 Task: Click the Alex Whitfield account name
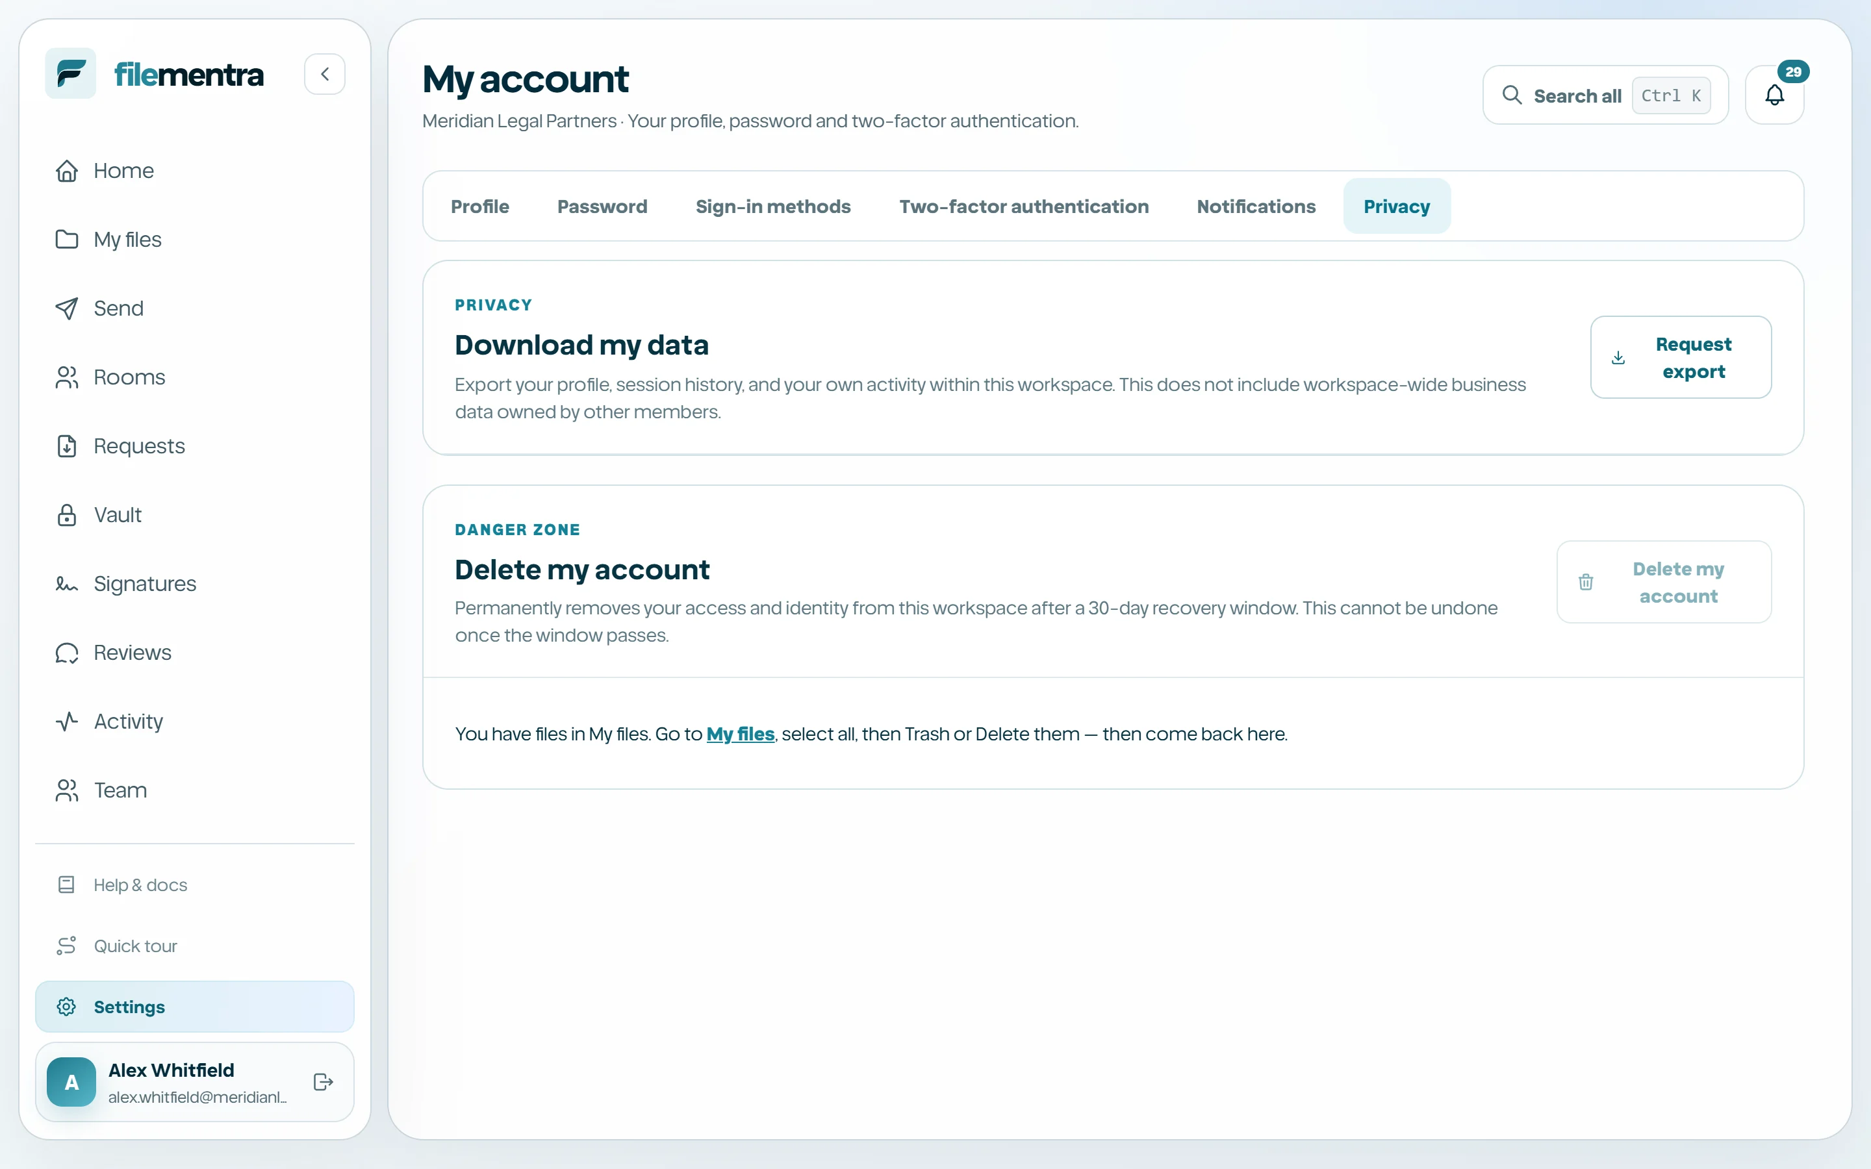click(171, 1070)
